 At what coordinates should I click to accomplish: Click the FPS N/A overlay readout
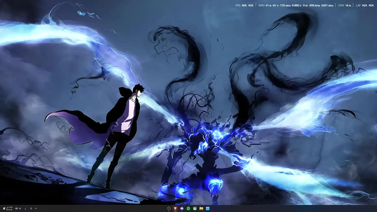tap(244, 5)
